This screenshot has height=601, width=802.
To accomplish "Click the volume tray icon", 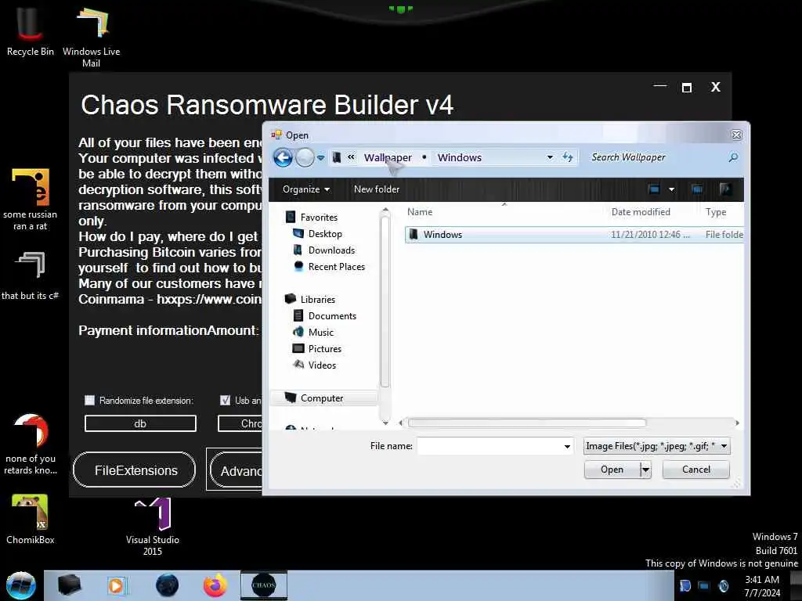I will point(723,585).
